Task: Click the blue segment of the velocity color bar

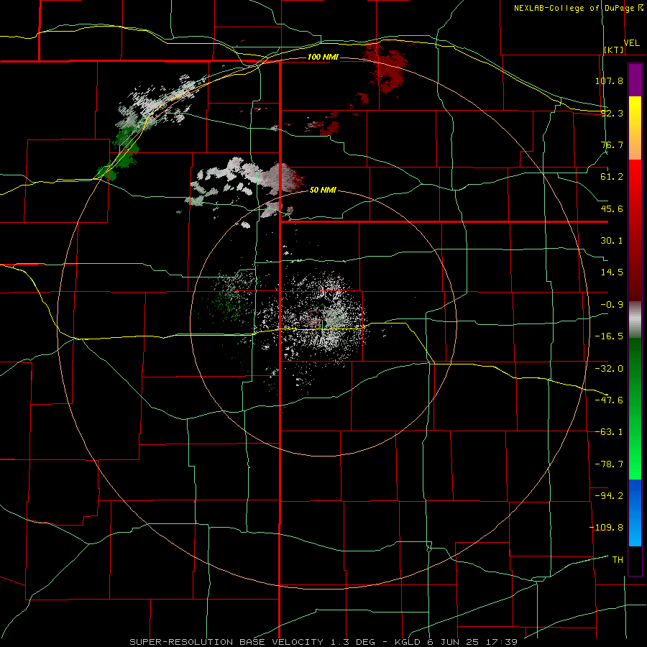Action: (x=635, y=513)
